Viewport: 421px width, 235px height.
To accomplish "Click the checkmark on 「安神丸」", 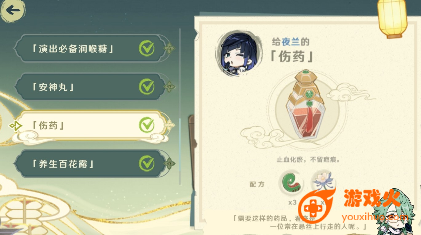I will coord(147,87).
